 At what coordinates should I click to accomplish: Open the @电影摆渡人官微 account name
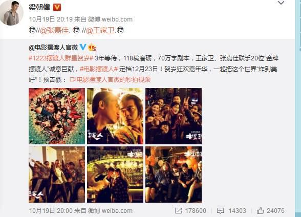tap(53, 47)
